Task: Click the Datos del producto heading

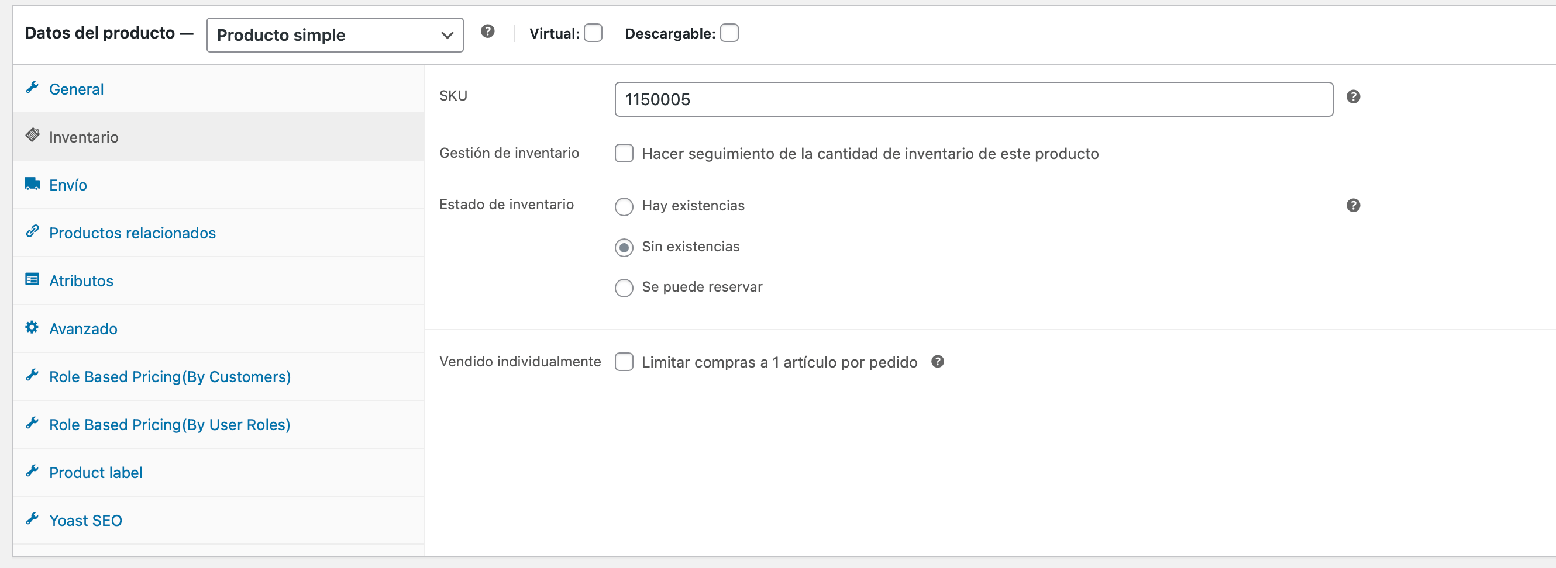Action: point(109,33)
